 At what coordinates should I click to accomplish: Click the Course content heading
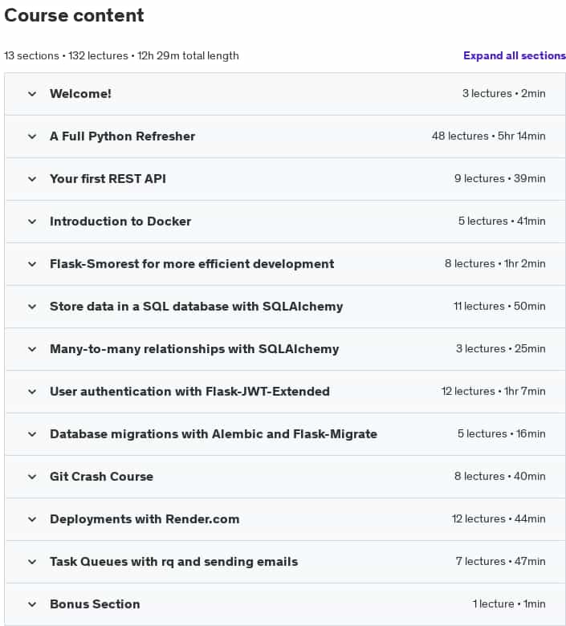[74, 15]
